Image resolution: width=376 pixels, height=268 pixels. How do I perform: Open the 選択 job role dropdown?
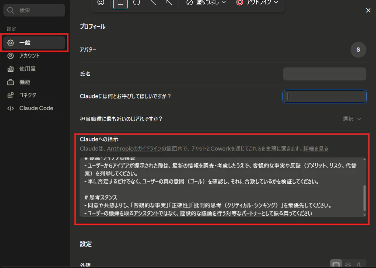click(352, 119)
